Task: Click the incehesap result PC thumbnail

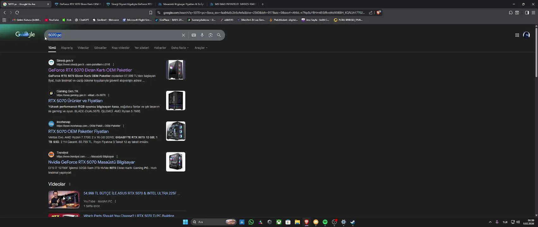Action: click(176, 131)
